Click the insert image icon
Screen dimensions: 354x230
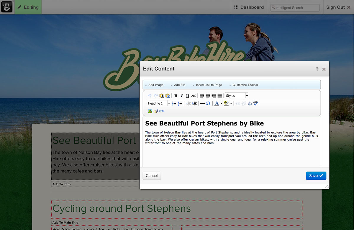click(150, 111)
